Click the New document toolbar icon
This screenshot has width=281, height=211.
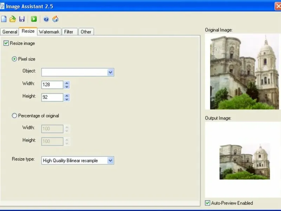tap(4, 19)
